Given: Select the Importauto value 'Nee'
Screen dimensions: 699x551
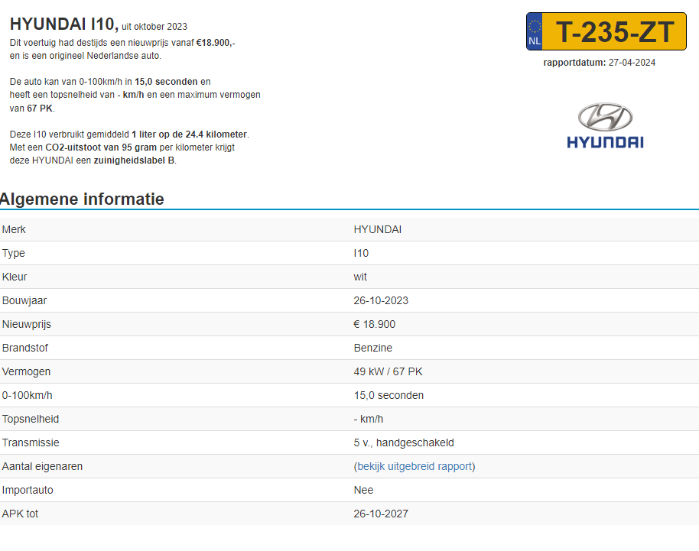Looking at the screenshot, I should point(364,490).
